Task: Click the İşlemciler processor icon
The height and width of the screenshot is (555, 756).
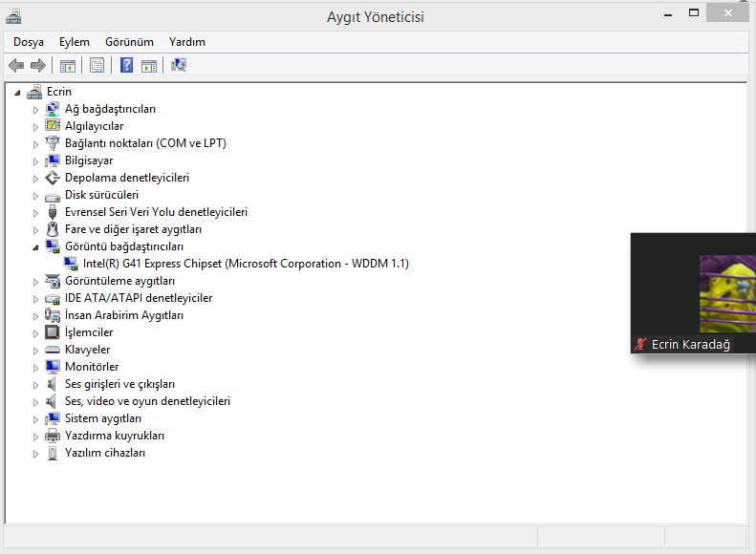Action: coord(52,331)
